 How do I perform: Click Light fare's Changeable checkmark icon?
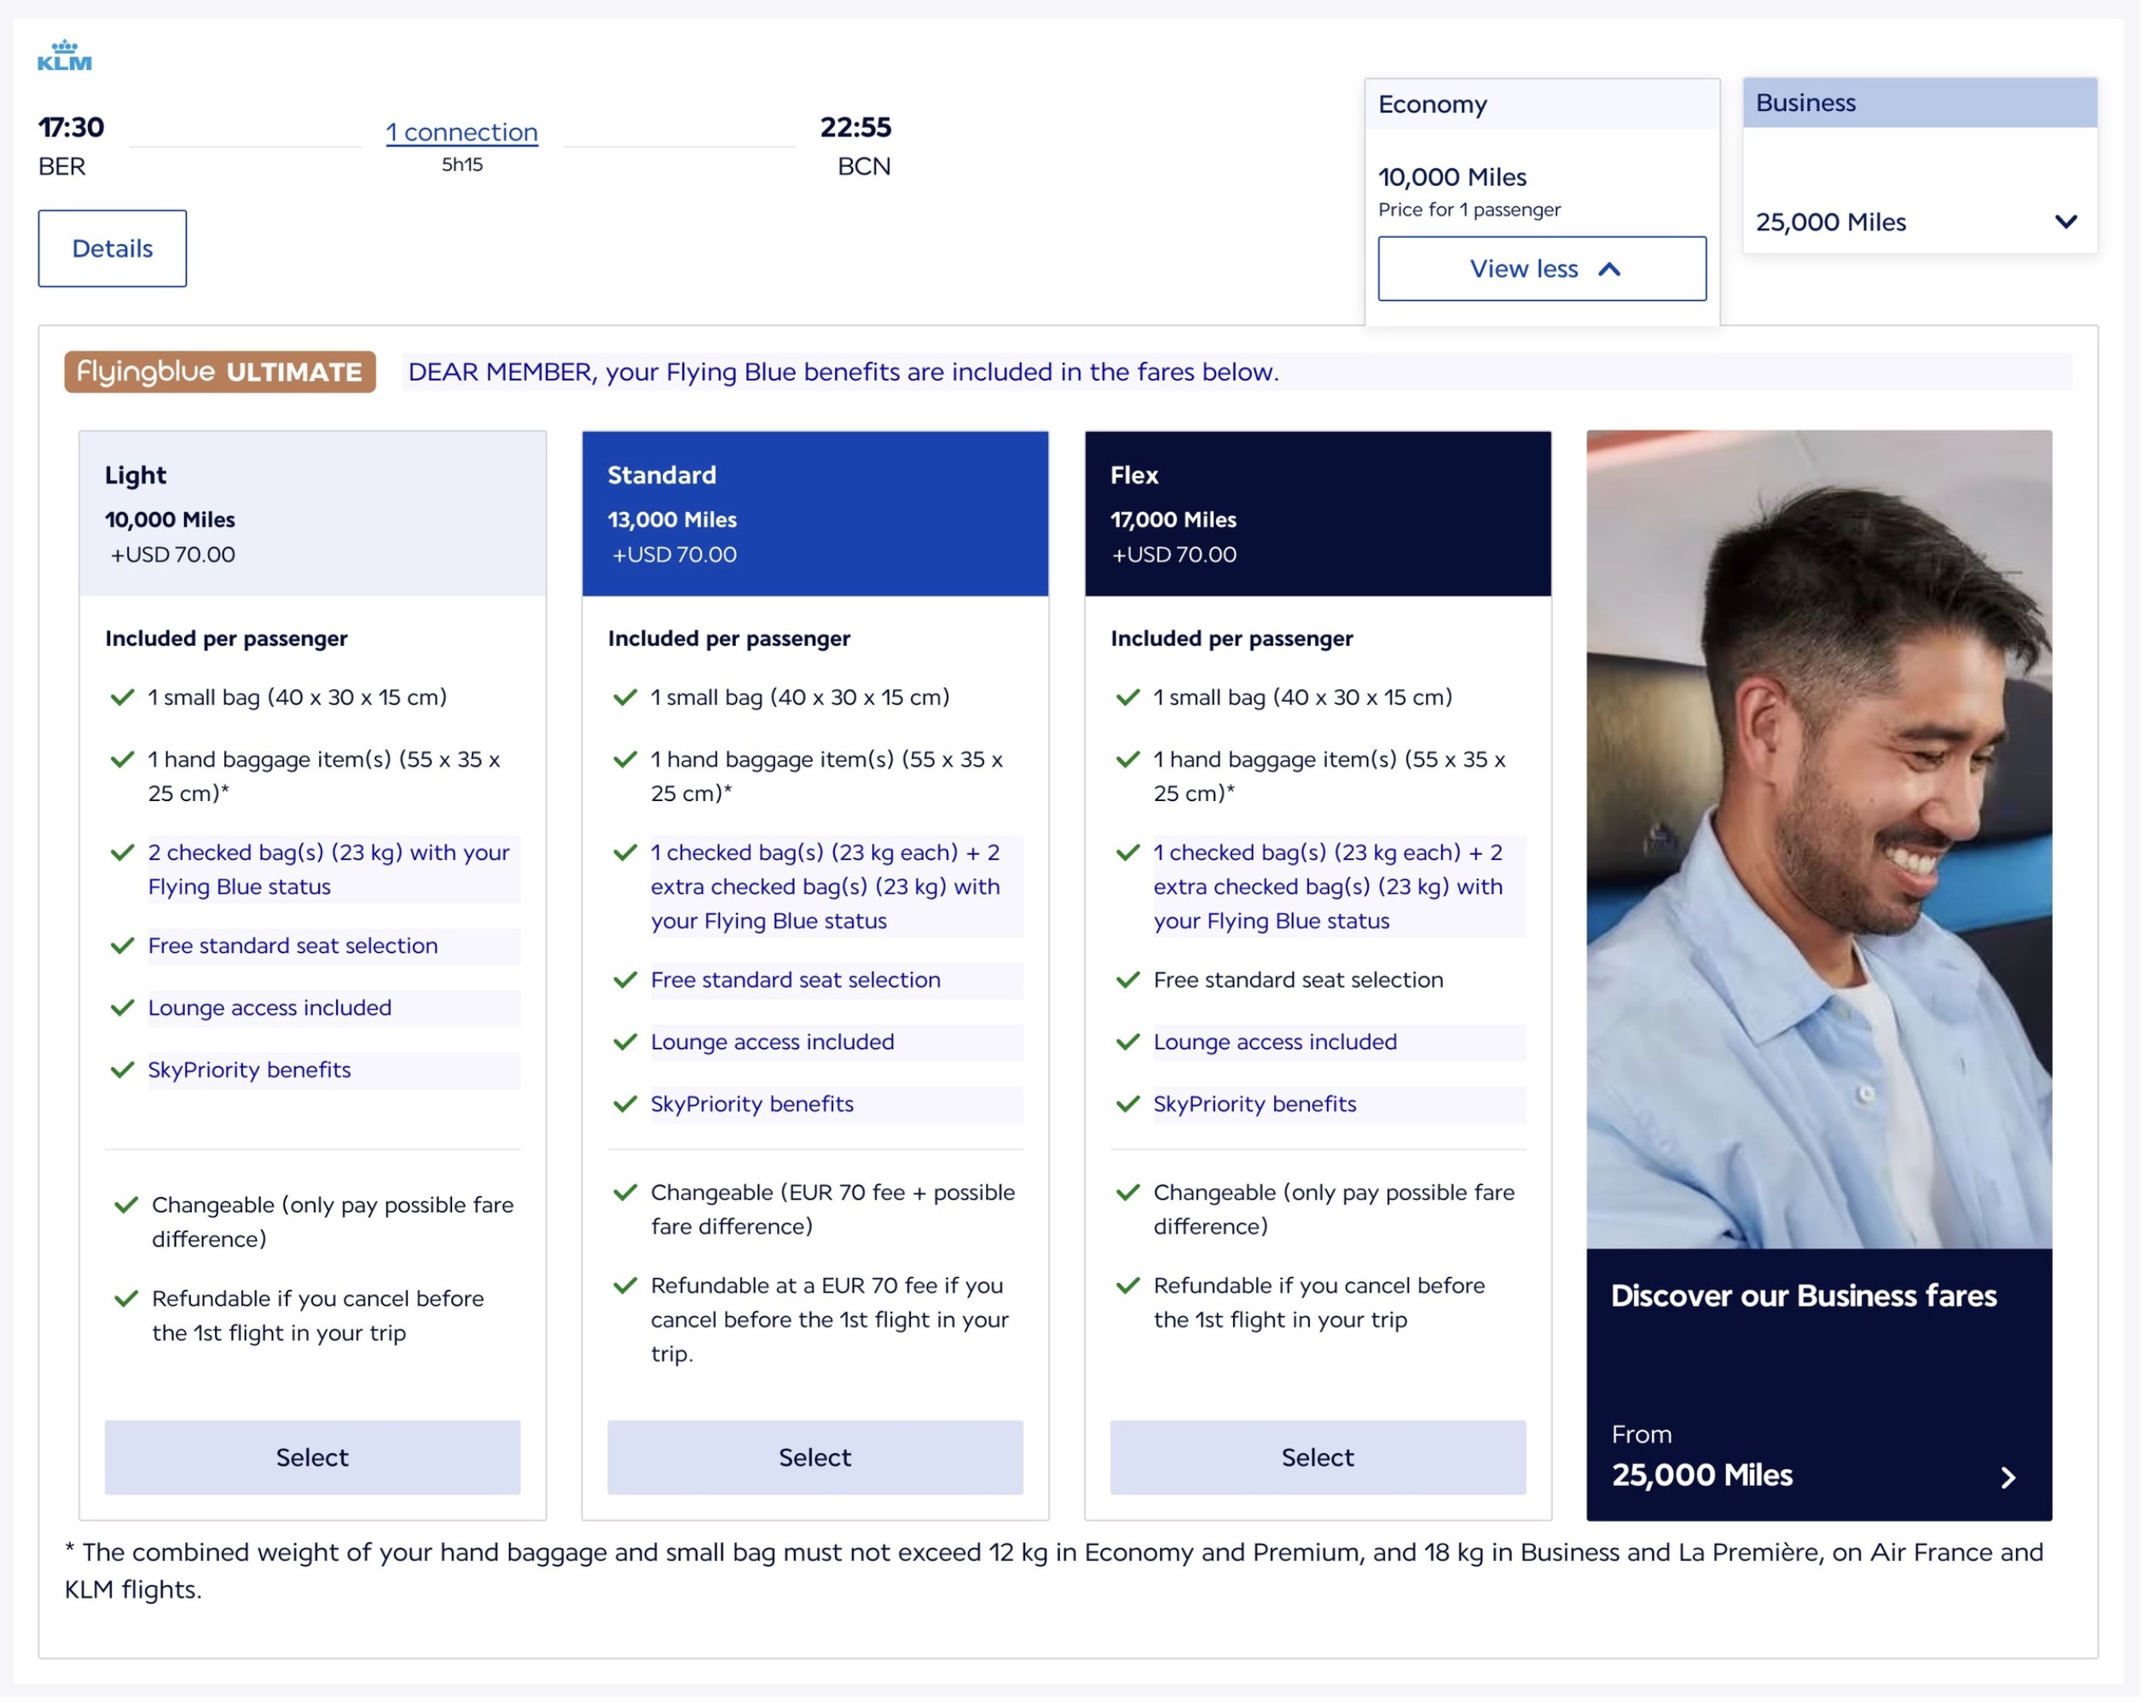(x=126, y=1206)
